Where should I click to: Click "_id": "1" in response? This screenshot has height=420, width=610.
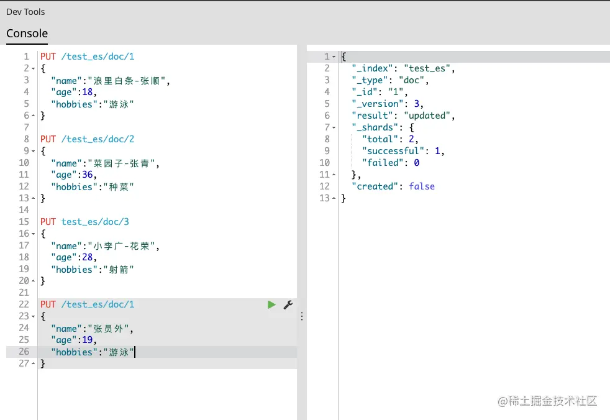[x=380, y=92]
